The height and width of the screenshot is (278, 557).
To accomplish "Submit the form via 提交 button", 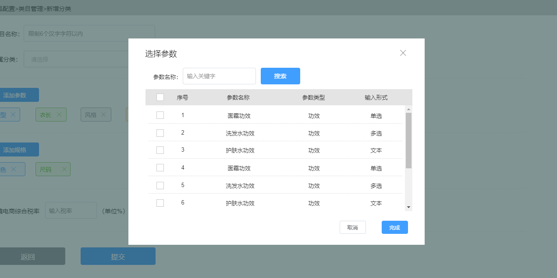I will (x=117, y=256).
